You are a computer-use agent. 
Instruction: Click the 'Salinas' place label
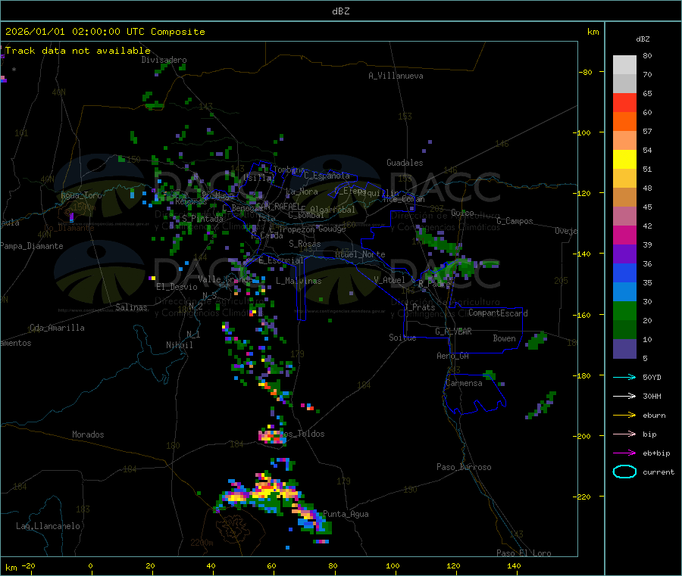point(131,307)
